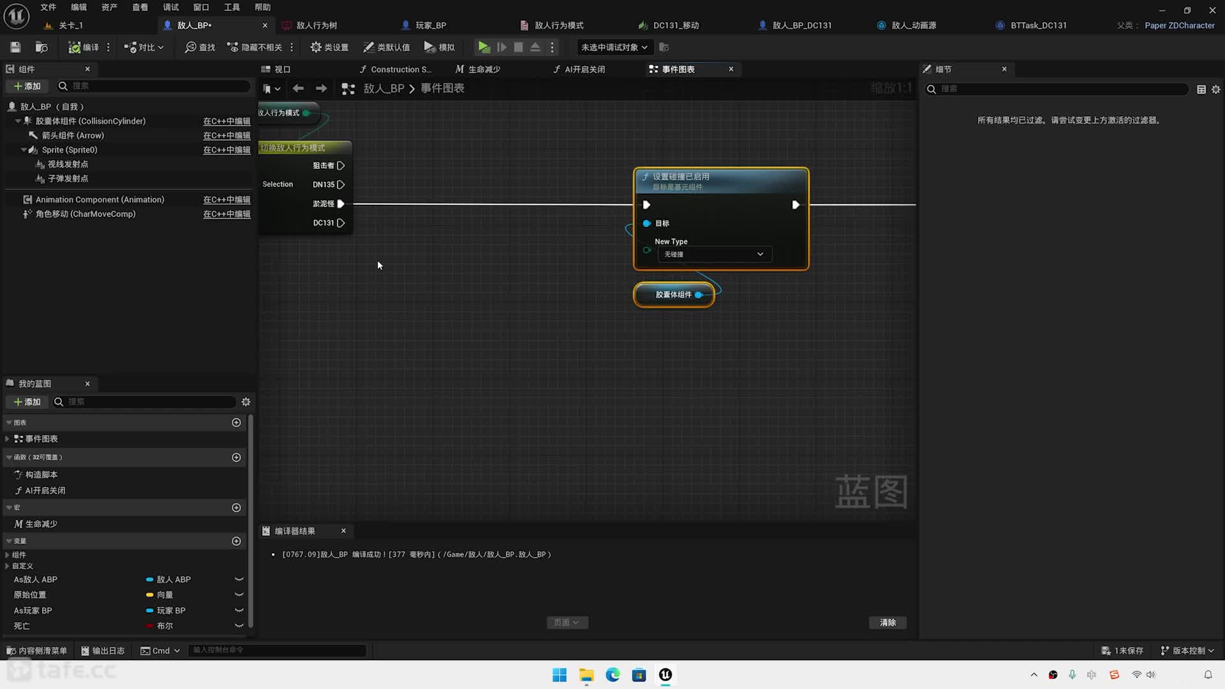Click 添加 in My Blueprint panel
Image resolution: width=1225 pixels, height=689 pixels.
[27, 402]
